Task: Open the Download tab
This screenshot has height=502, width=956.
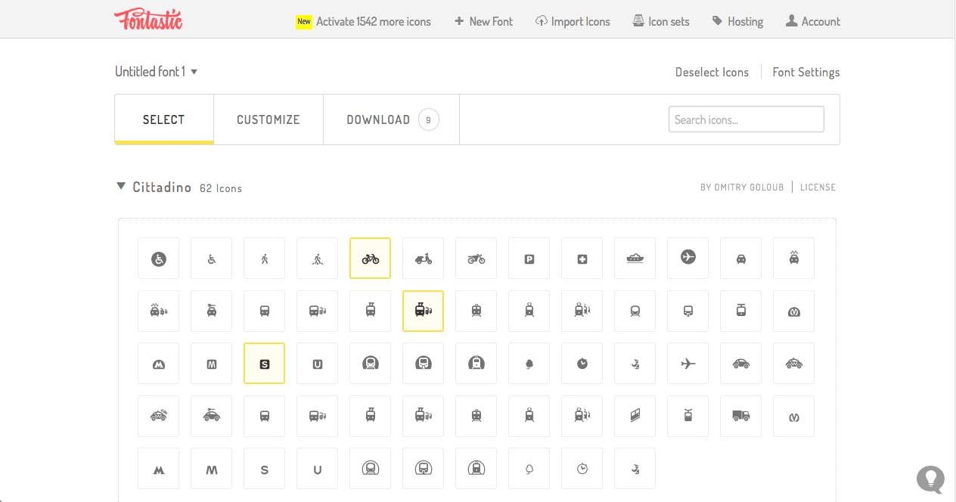Action: pyautogui.click(x=378, y=119)
